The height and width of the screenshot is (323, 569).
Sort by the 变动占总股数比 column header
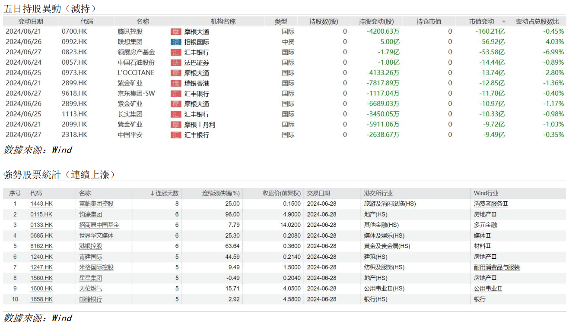click(x=537, y=21)
